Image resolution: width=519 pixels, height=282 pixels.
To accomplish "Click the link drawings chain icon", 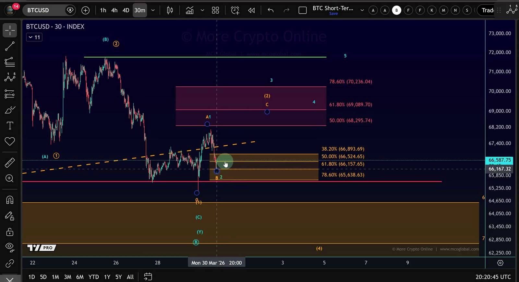I will 10,264.
